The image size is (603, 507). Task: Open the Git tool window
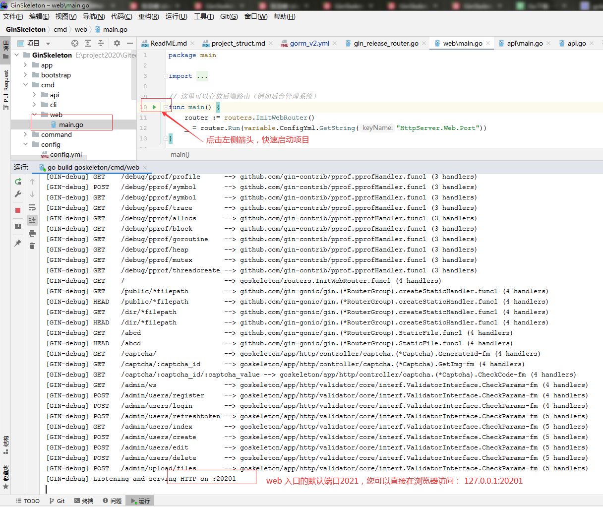[x=57, y=501]
